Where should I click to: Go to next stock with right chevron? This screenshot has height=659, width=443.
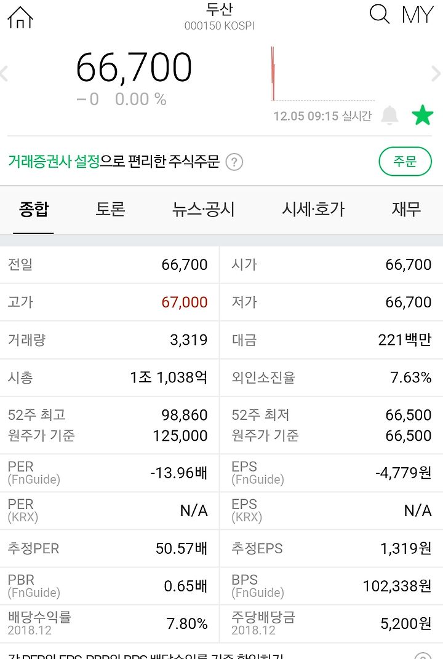437,74
